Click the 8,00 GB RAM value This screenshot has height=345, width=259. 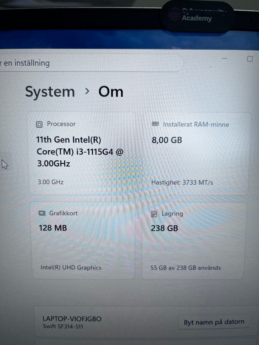pos(167,140)
